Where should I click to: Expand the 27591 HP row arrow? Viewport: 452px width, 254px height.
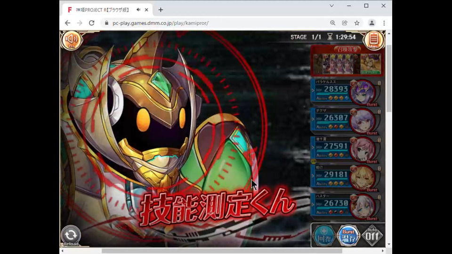(x=313, y=147)
